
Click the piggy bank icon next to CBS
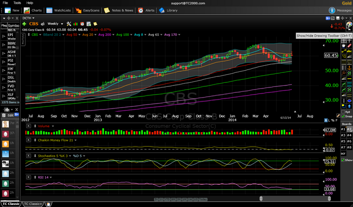coord(43,24)
